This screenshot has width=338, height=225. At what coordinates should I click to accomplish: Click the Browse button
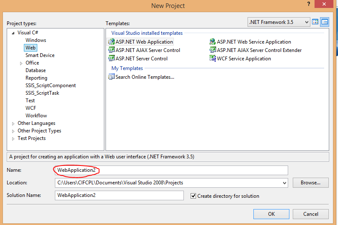310,183
